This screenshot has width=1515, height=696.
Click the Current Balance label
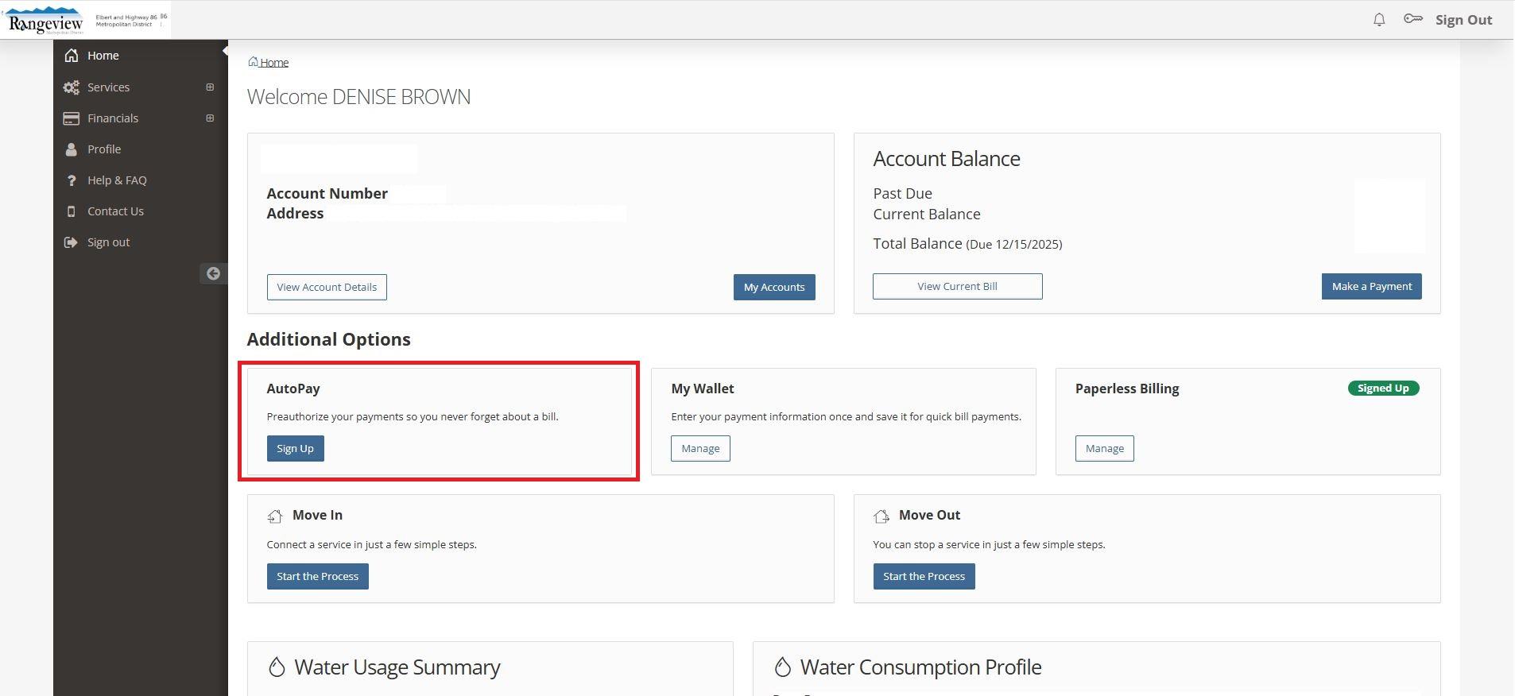(x=926, y=214)
